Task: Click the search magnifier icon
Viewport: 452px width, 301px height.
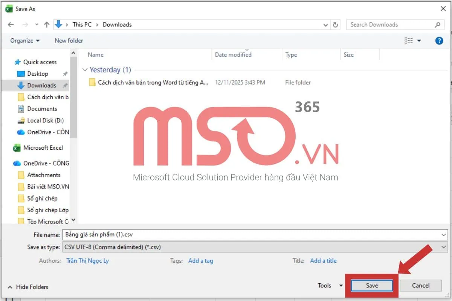Action: point(437,25)
